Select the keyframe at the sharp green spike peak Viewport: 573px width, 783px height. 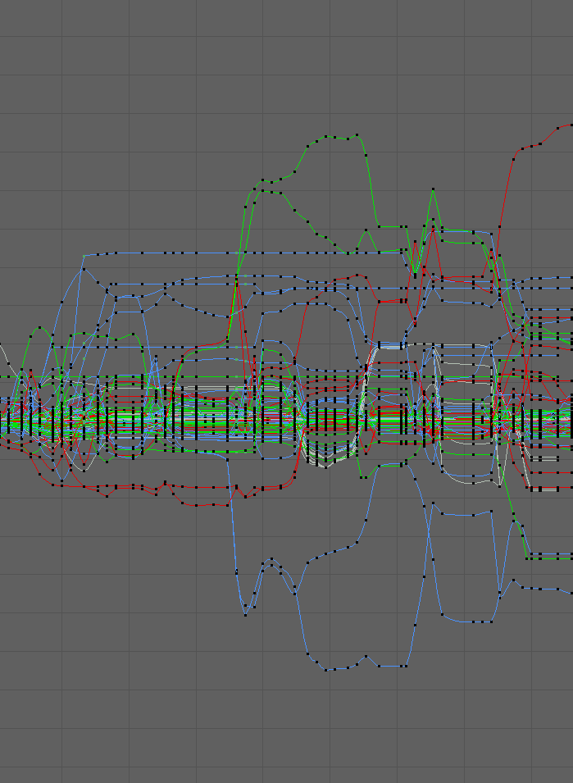[x=433, y=189]
